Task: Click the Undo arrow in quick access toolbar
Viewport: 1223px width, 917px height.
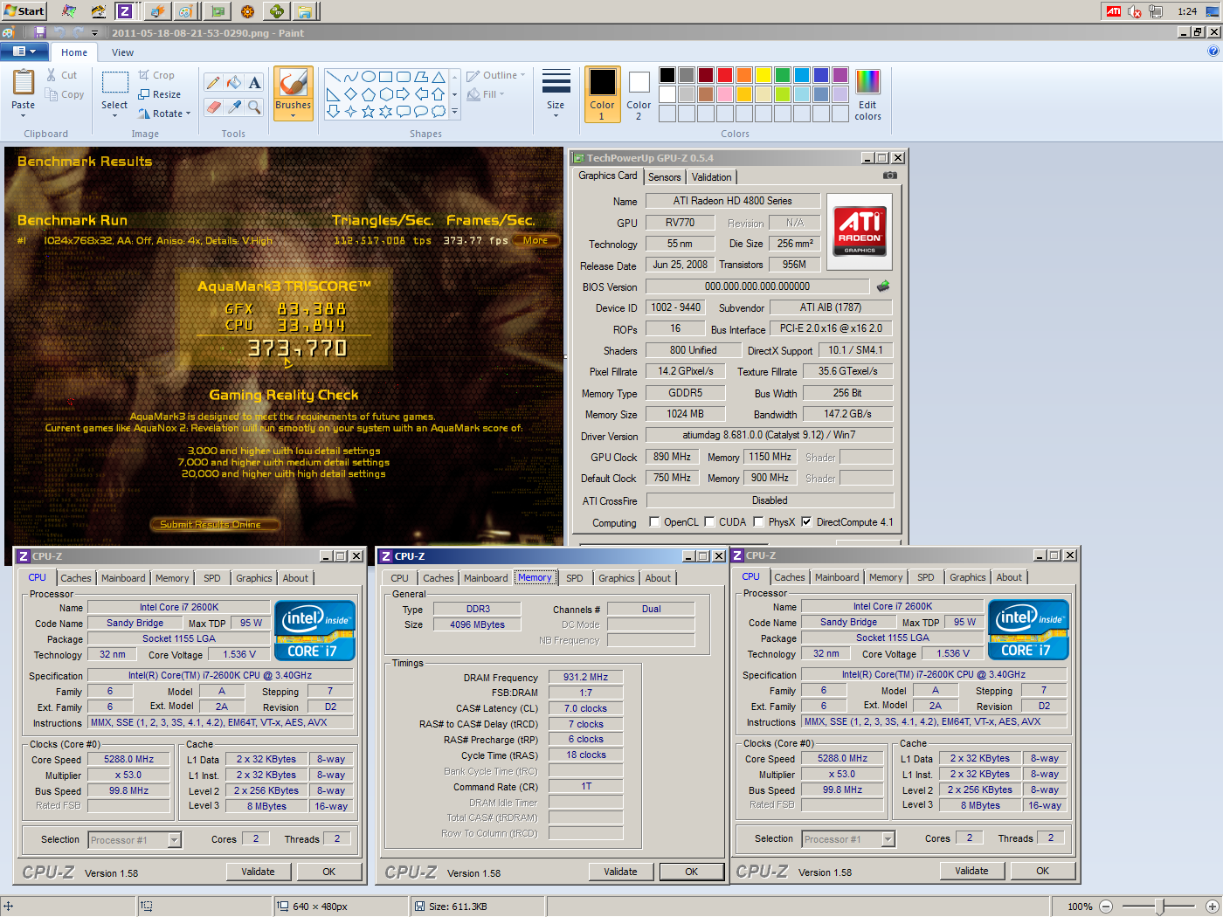Action: click(59, 32)
